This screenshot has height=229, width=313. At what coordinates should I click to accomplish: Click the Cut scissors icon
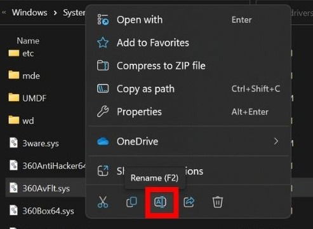[103, 202]
